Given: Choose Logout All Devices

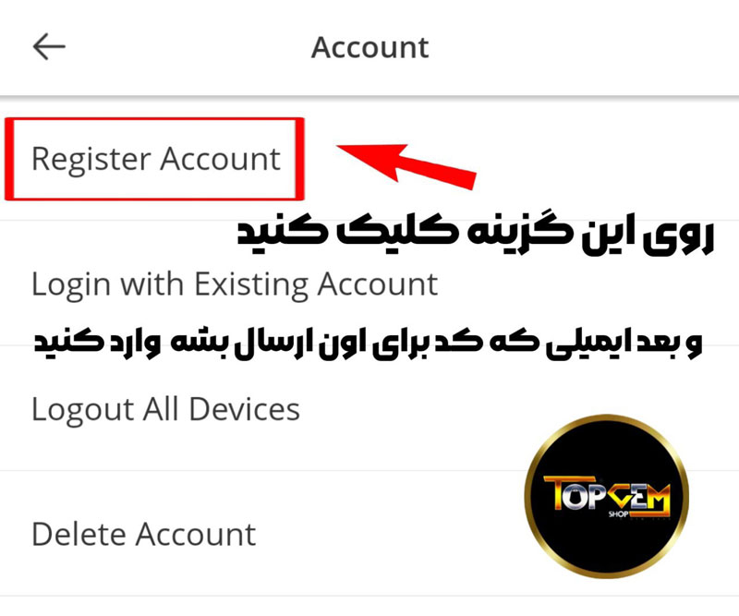Looking at the screenshot, I should point(166,409).
